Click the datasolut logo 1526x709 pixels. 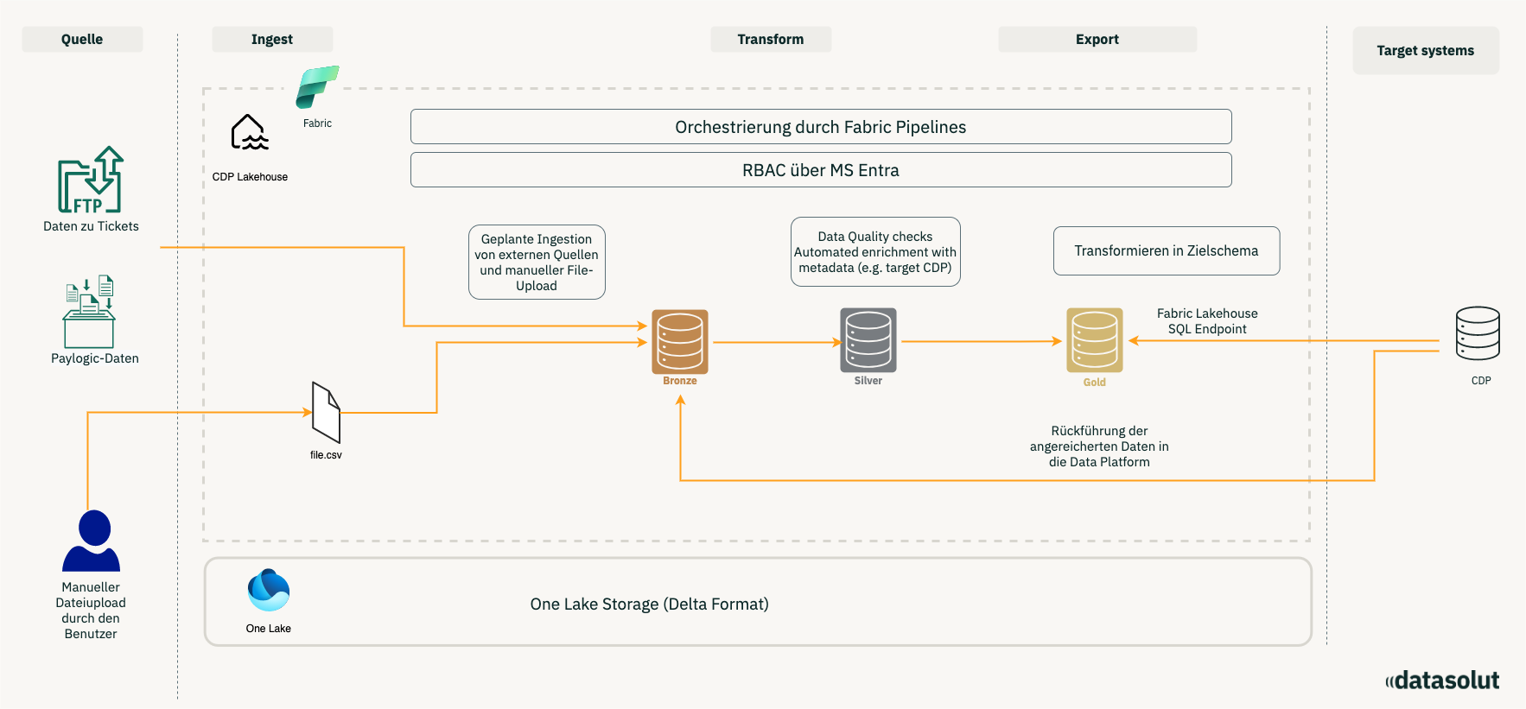1442,681
